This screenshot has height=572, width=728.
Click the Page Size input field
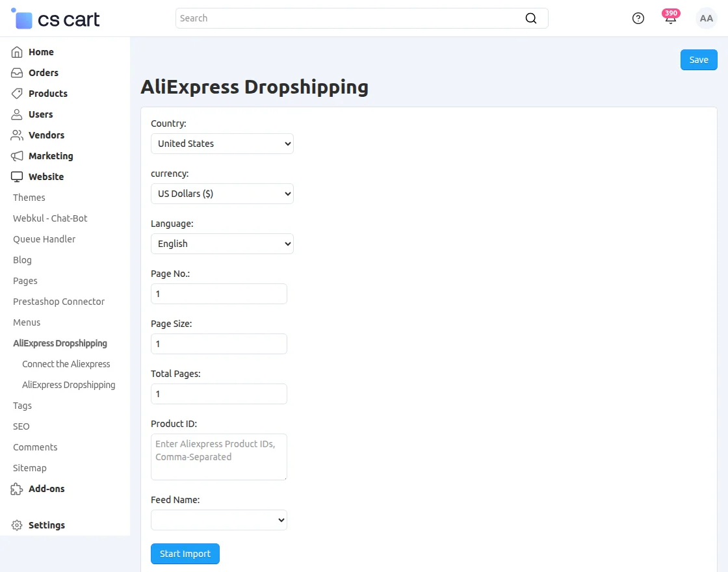point(218,344)
